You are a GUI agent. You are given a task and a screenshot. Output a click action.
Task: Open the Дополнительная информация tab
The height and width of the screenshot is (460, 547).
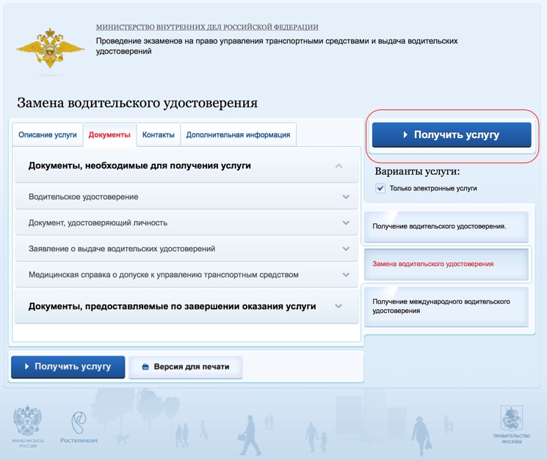(239, 135)
